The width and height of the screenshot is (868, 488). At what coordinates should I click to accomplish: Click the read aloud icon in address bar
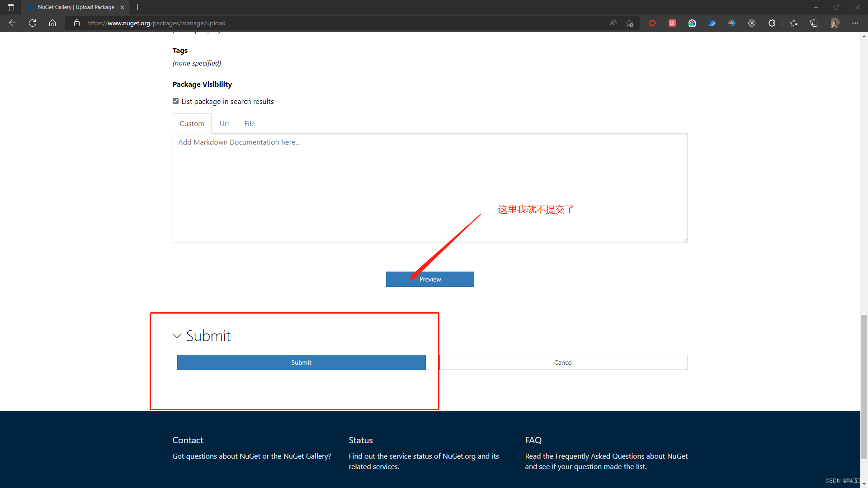pyautogui.click(x=613, y=23)
